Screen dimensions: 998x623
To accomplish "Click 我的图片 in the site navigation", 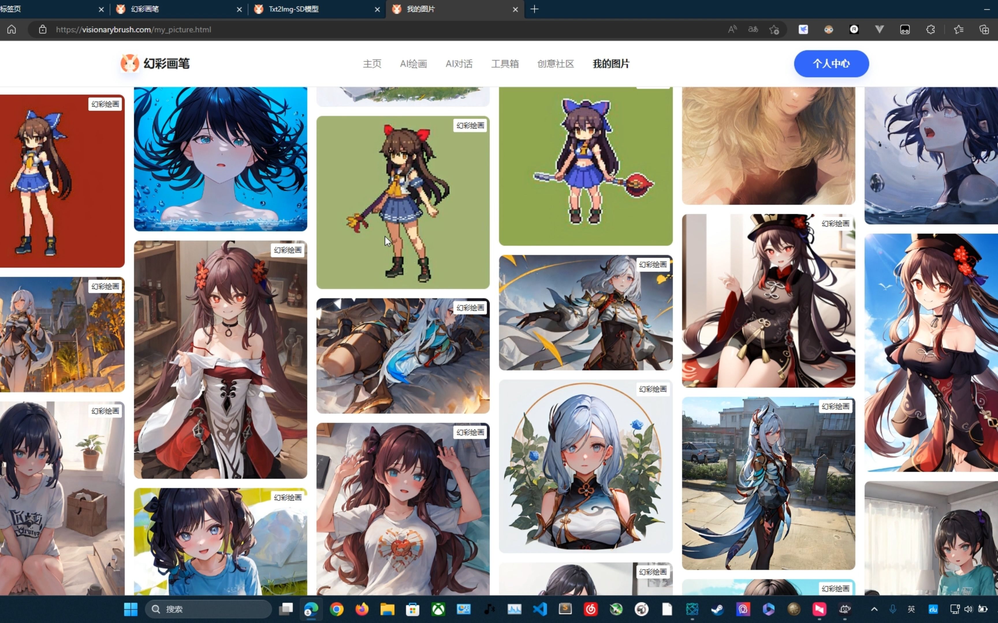I will pyautogui.click(x=611, y=64).
